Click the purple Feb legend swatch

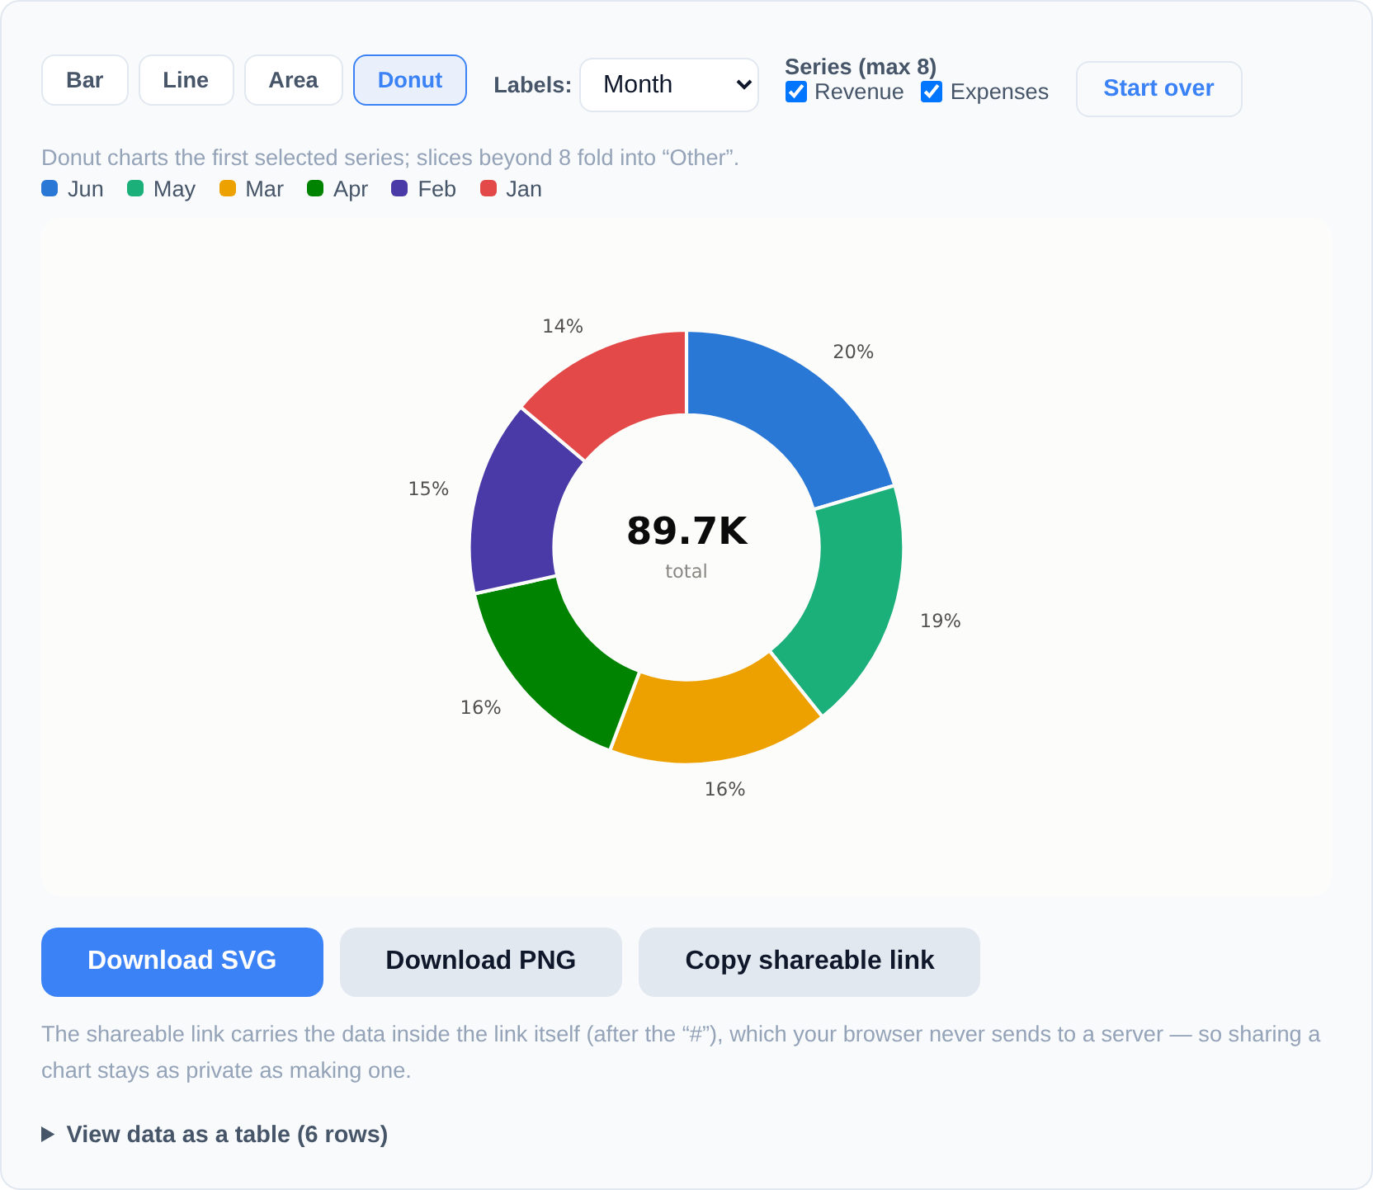point(399,188)
